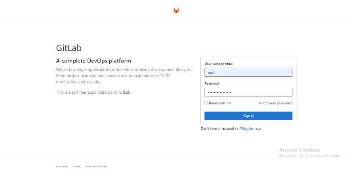Viewport: 350px width, 172px height.
Task: Click 'Don't have an account yet?' text
Action: (221, 129)
